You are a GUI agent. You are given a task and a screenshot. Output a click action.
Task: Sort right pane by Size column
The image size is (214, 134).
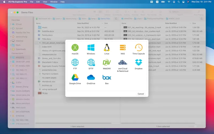(x=194, y=23)
